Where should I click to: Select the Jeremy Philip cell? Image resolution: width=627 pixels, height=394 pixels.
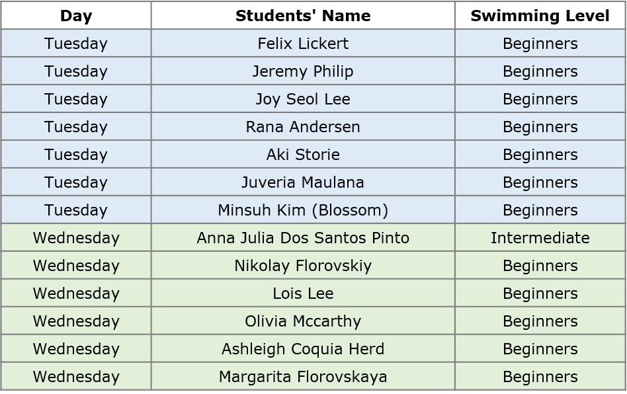click(x=303, y=71)
